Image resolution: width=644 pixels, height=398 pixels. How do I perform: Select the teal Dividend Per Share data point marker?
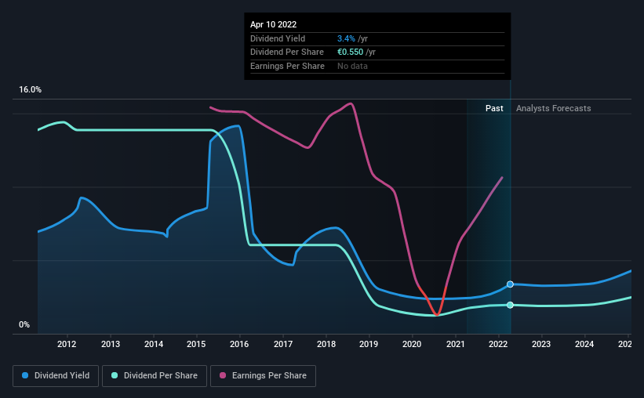pos(510,305)
